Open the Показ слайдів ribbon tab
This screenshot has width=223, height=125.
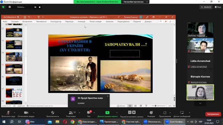(95, 22)
